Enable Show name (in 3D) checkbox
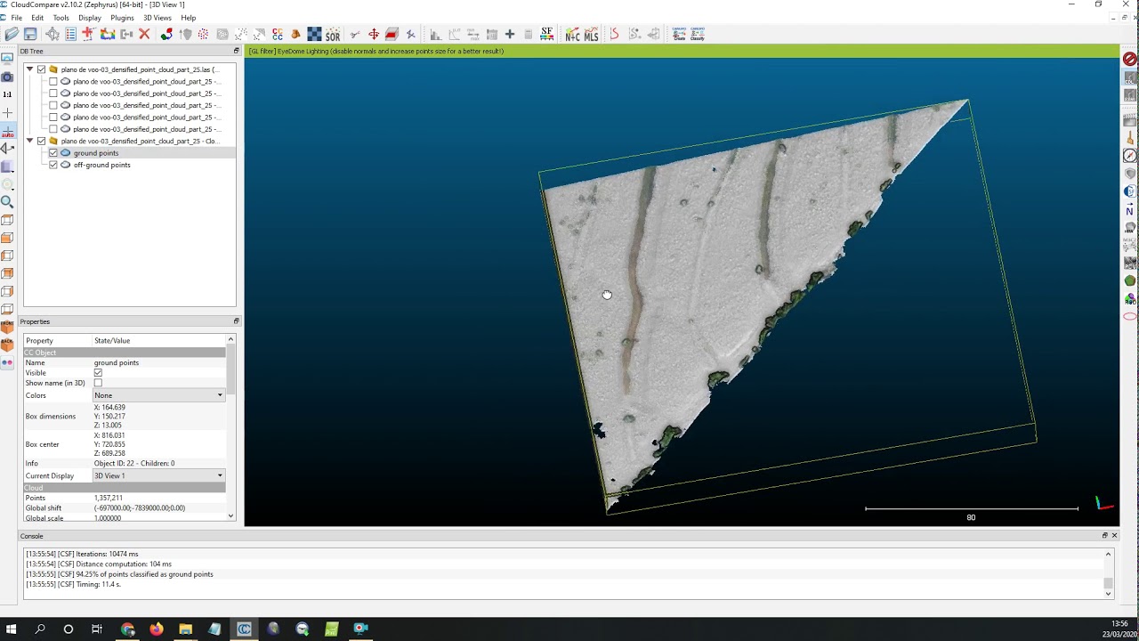 tap(98, 383)
